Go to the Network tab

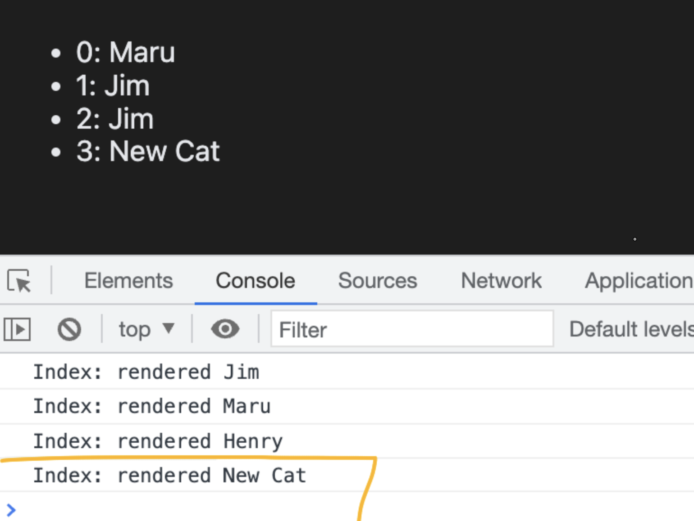(501, 281)
